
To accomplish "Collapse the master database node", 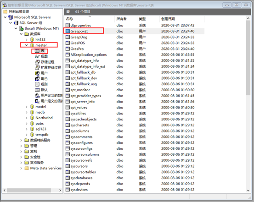I will (26, 45).
